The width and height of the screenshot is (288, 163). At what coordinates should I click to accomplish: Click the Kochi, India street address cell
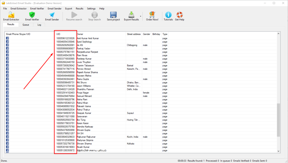coord(132,137)
